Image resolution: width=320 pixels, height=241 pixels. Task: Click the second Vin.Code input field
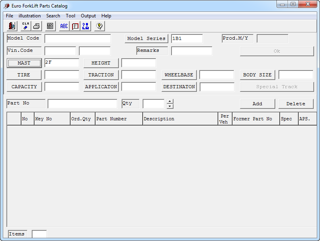point(95,51)
